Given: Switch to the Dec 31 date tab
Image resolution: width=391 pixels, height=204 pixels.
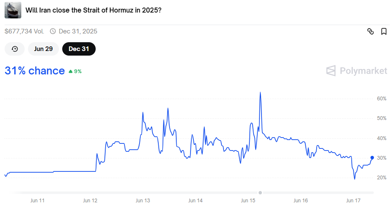Looking at the screenshot, I should point(79,49).
